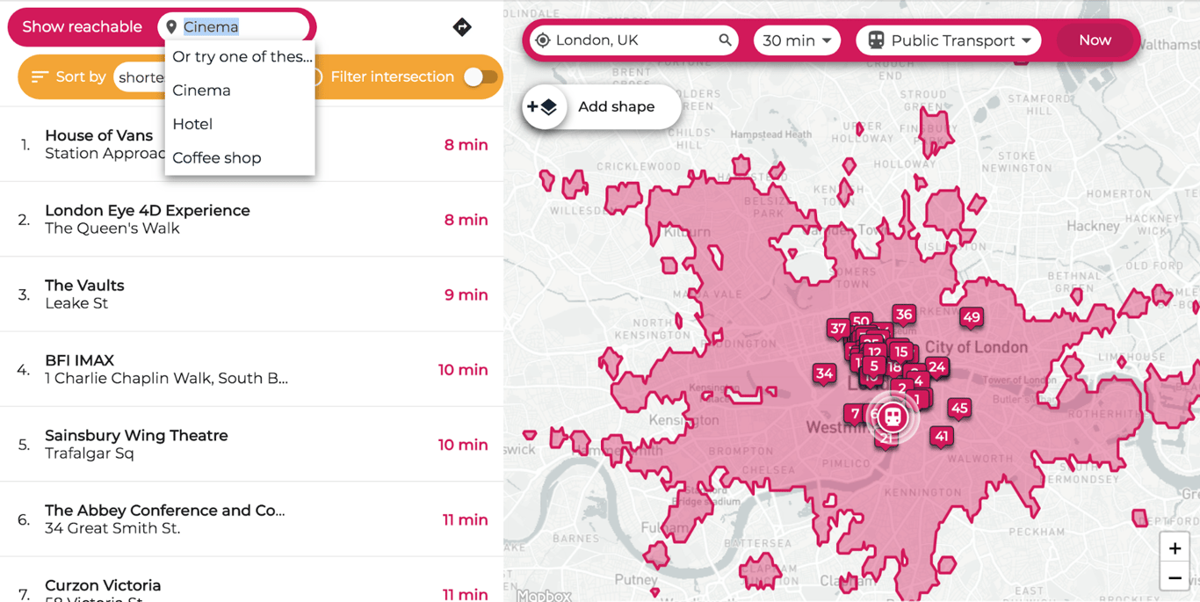1200x602 pixels.
Task: Click the Now departure time button
Action: tap(1095, 40)
